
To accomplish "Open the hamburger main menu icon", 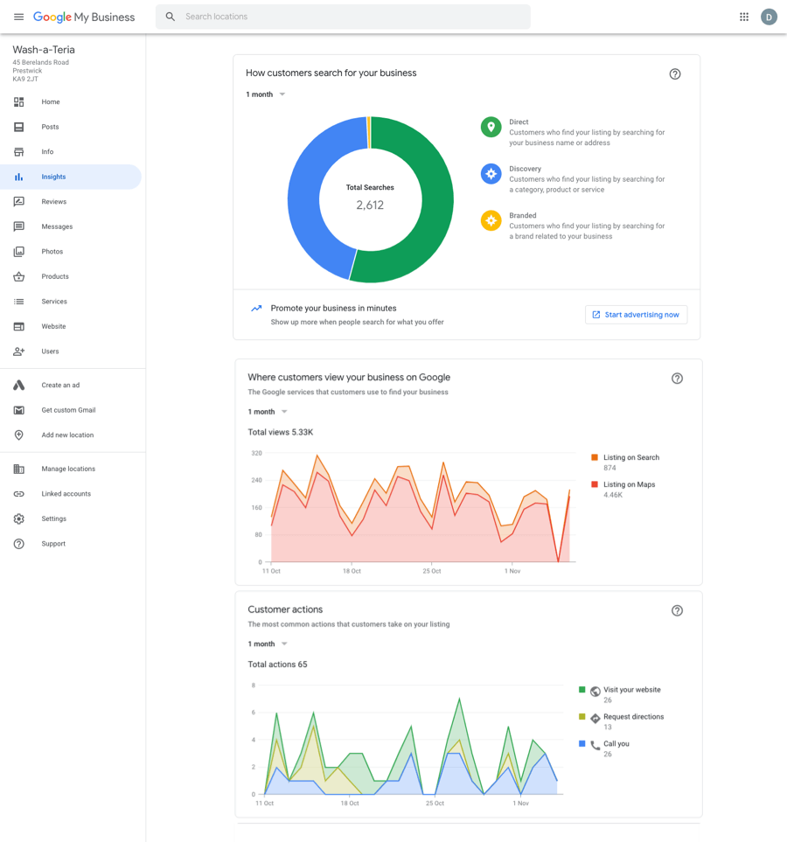I will [x=18, y=17].
